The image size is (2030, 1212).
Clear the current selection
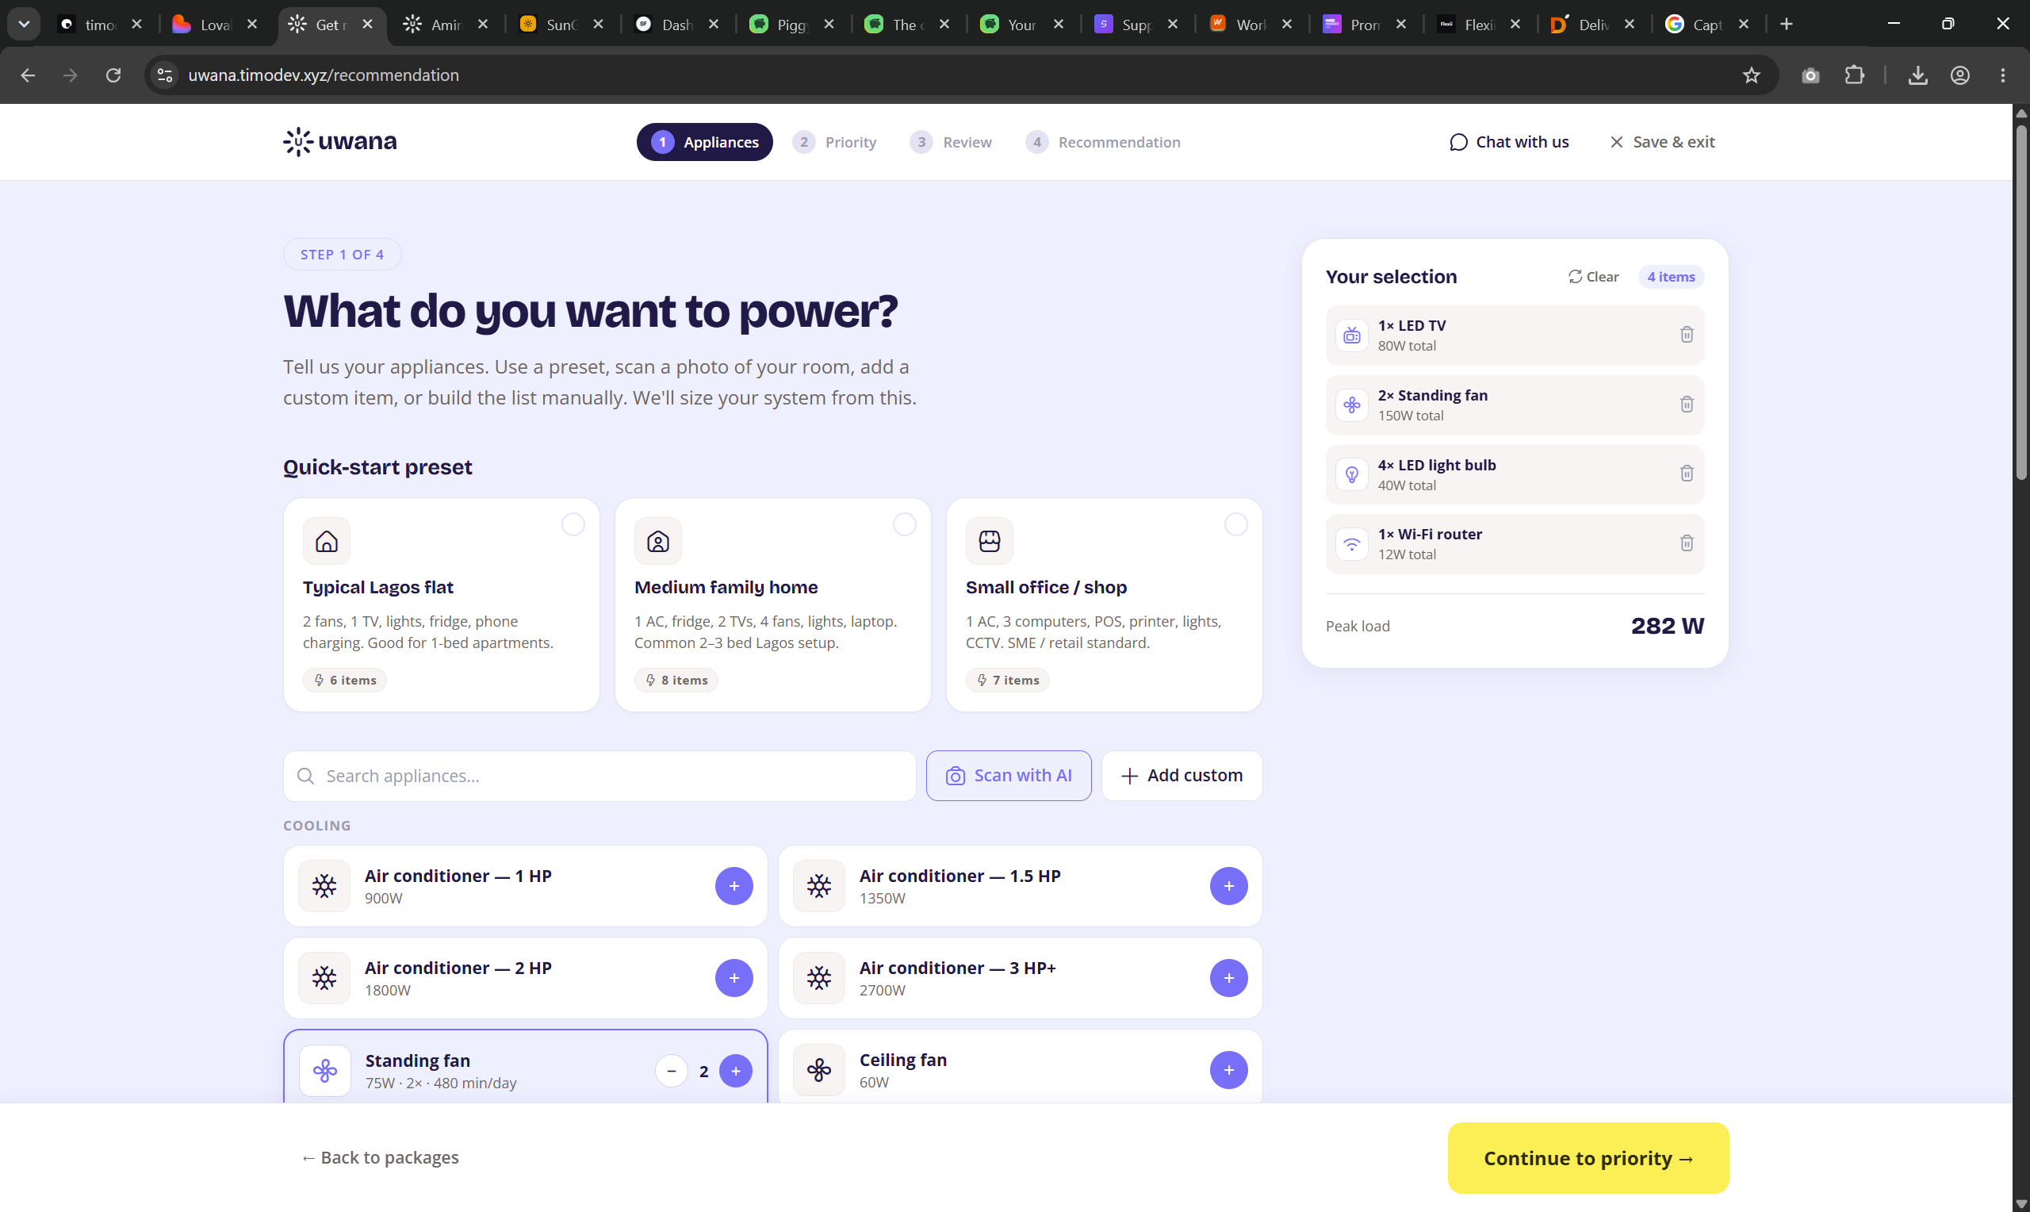coord(1593,277)
